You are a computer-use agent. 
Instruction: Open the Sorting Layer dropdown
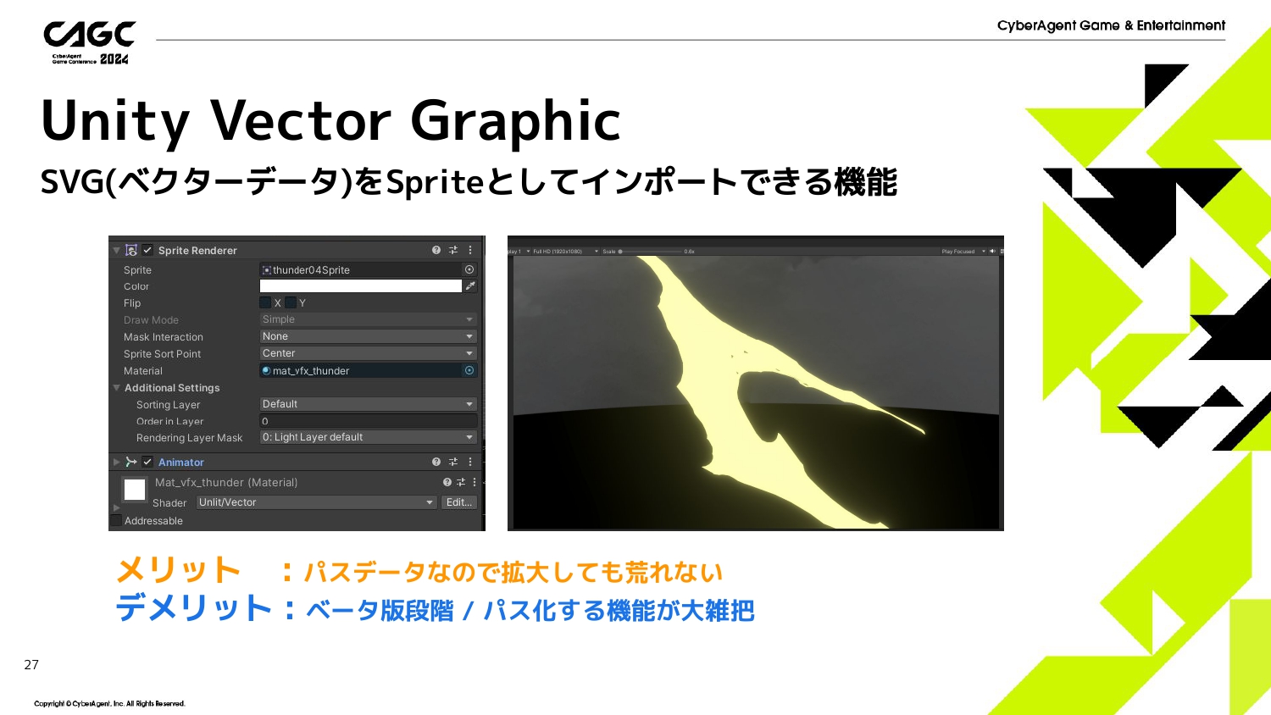[x=368, y=404]
